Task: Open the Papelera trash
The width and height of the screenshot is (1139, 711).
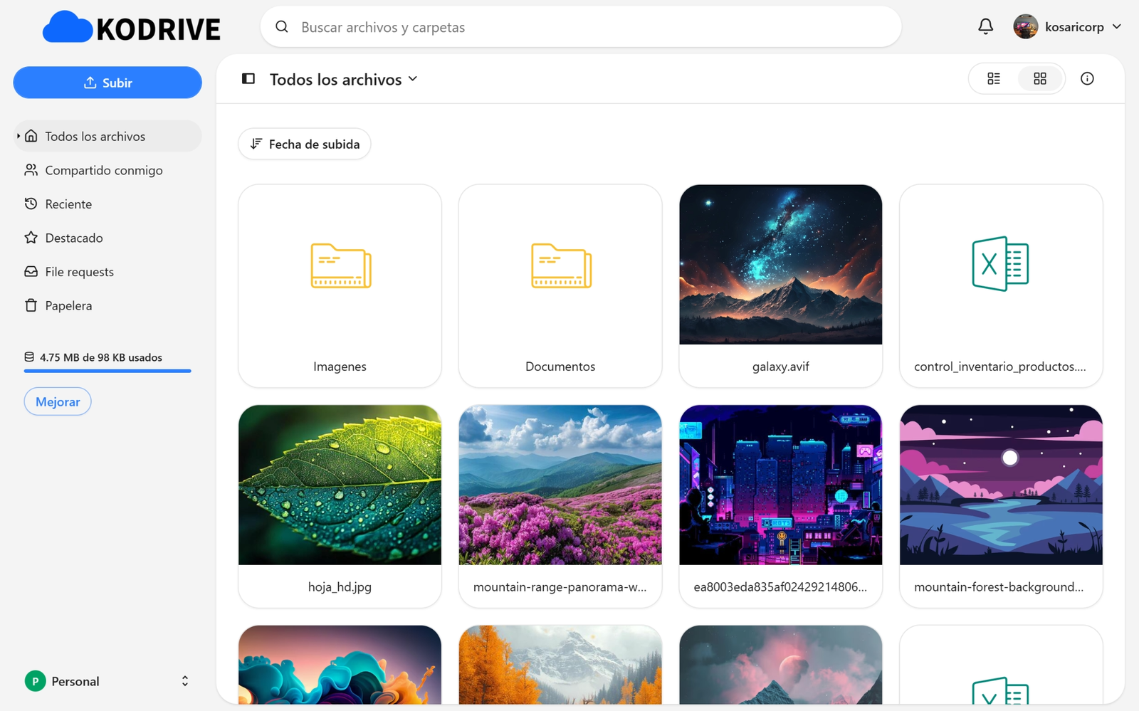Action: click(x=108, y=305)
